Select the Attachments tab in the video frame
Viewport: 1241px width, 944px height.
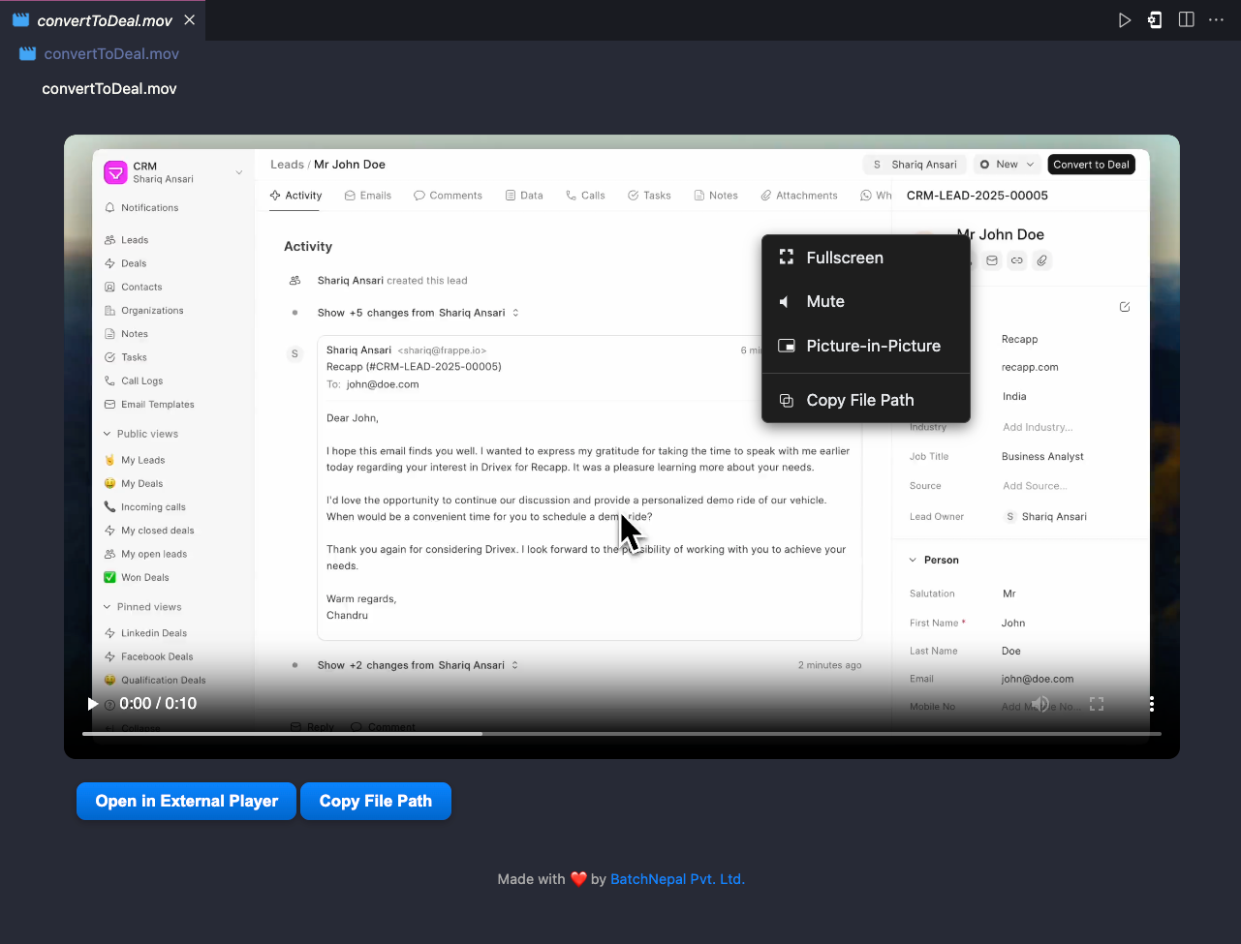pyautogui.click(x=799, y=196)
